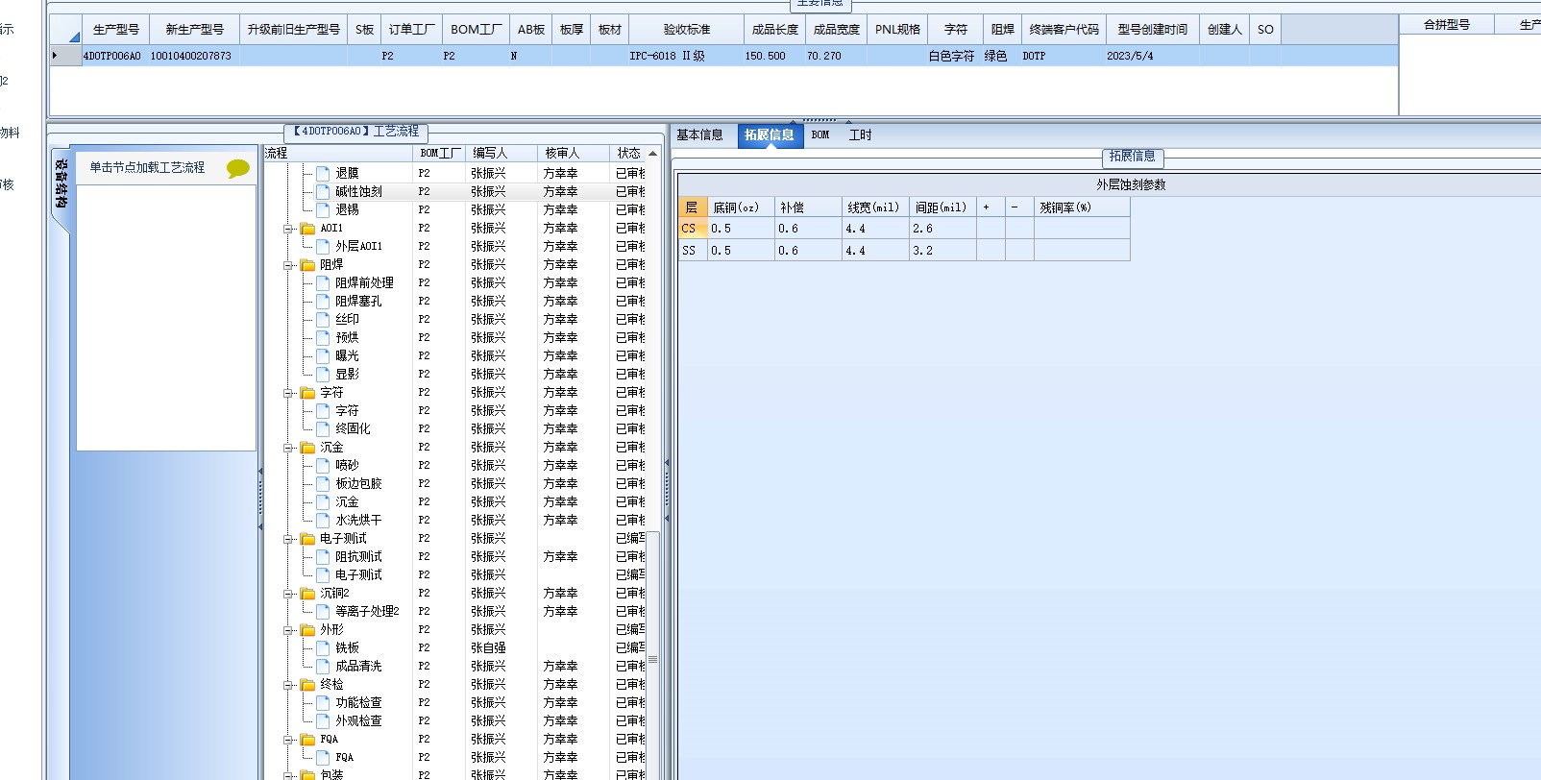Select the 外层AOI1 process step
The height and width of the screenshot is (780, 1541).
click(358, 246)
